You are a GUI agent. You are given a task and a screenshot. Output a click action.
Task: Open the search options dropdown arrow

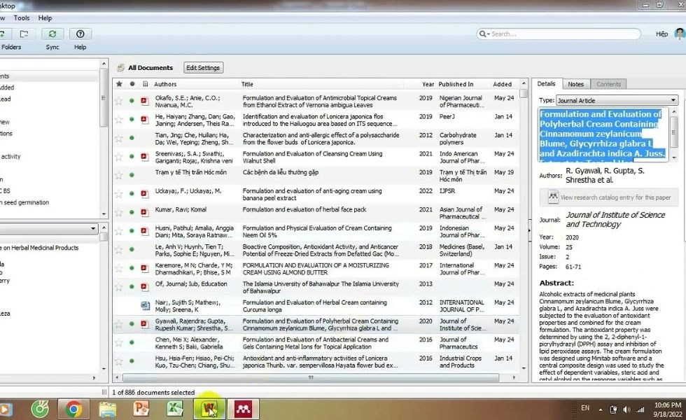point(489,34)
